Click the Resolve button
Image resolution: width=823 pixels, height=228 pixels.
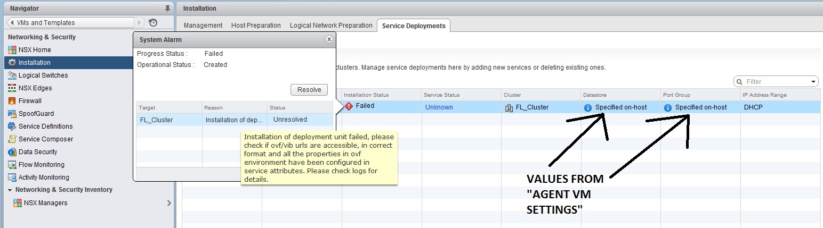click(309, 90)
